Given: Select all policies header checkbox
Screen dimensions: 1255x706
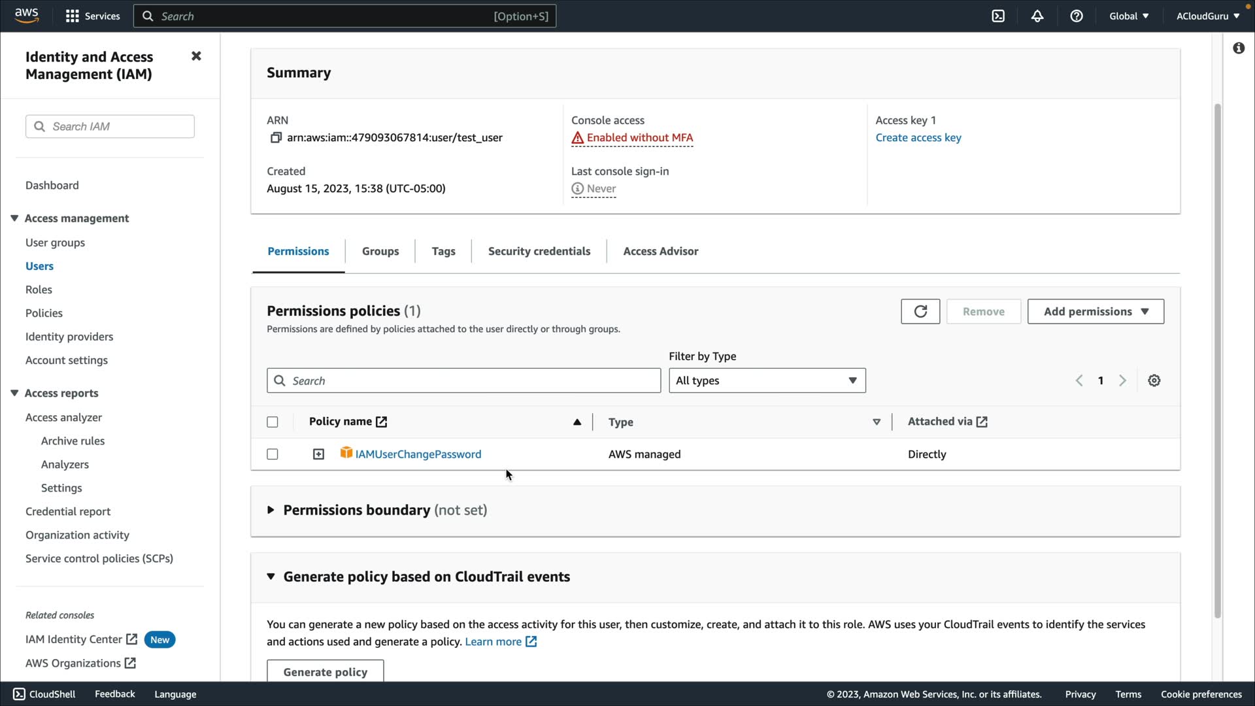Looking at the screenshot, I should (x=273, y=422).
